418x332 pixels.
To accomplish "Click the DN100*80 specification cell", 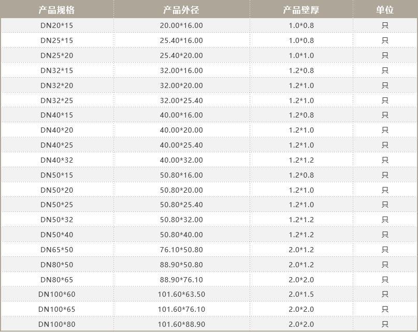I will (57, 324).
